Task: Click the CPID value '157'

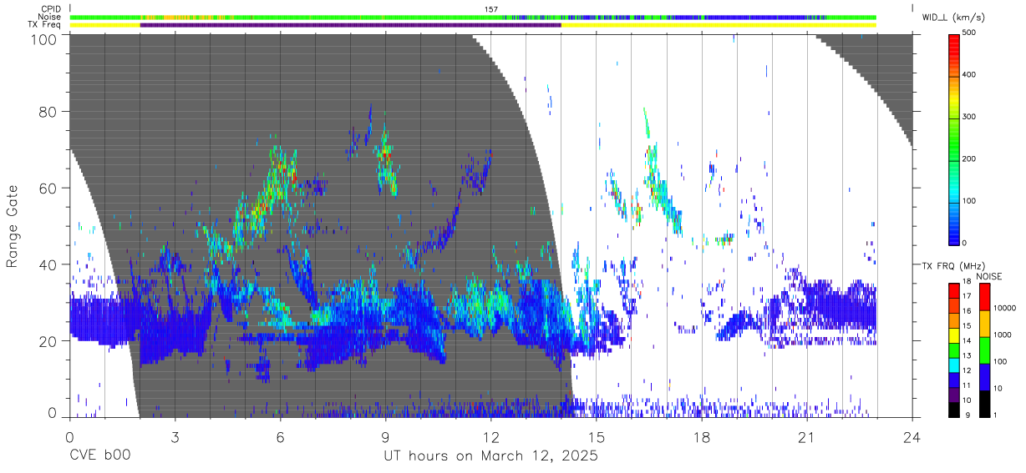Action: (x=491, y=9)
